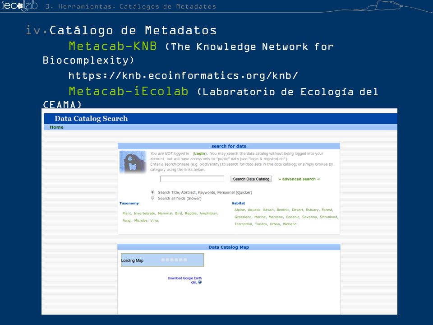Browse the Fungi taxonomy category
This screenshot has width=433, height=325.
tap(127, 221)
